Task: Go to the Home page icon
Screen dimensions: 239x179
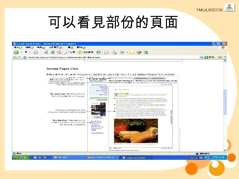Action: pos(59,52)
